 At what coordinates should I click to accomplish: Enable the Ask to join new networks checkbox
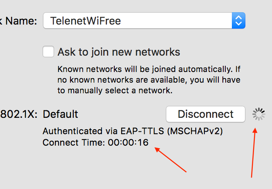coord(48,52)
